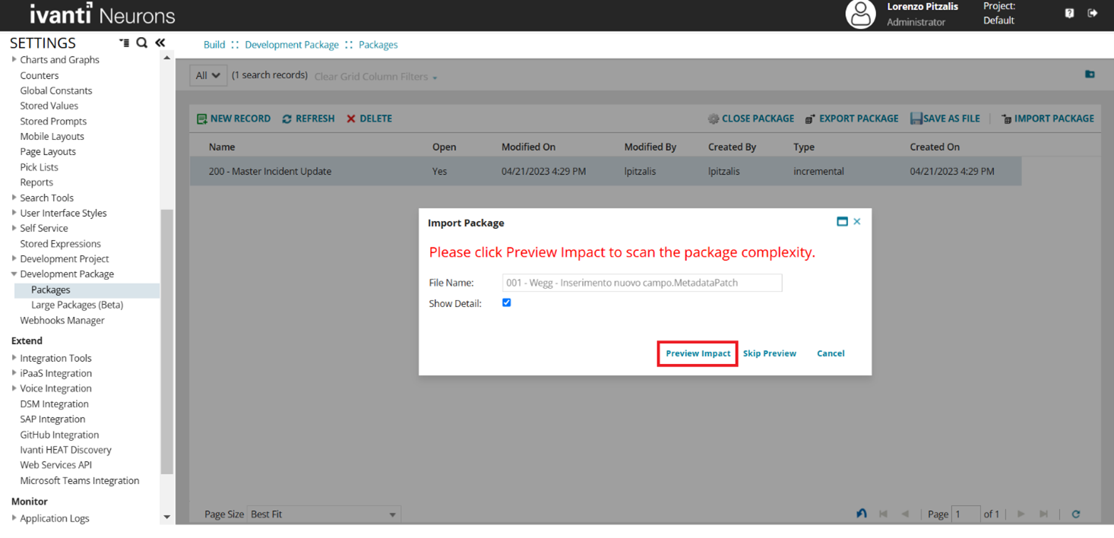Go to first page in pager

tap(883, 514)
